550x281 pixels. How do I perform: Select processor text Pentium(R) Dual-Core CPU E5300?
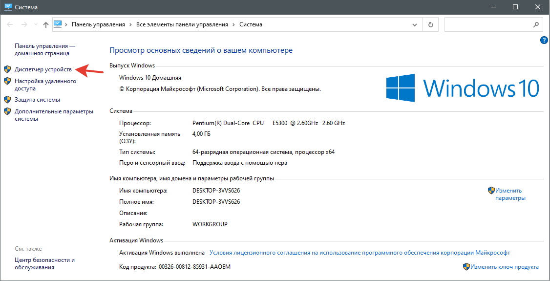(240, 123)
